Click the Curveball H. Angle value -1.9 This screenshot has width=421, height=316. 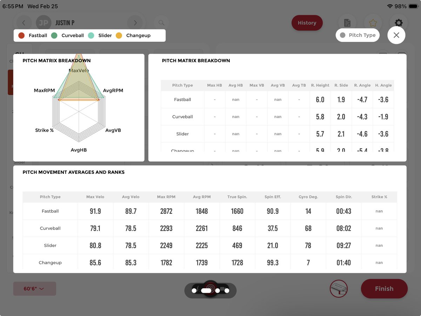point(383,117)
